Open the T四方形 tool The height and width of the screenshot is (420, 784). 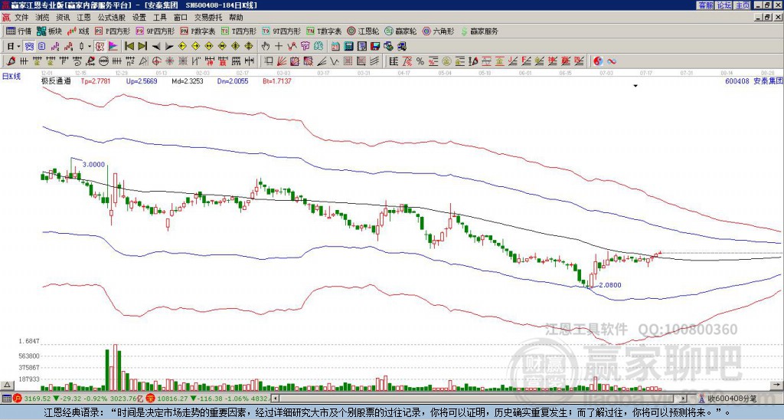point(239,31)
